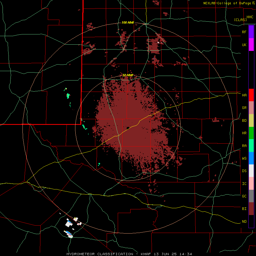Click the DS white legend block
Viewport: 256px width, 256px height.
251,171
